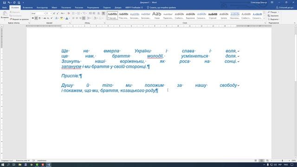
Task: Open the Windows Start menu
Action: (x=3, y=165)
